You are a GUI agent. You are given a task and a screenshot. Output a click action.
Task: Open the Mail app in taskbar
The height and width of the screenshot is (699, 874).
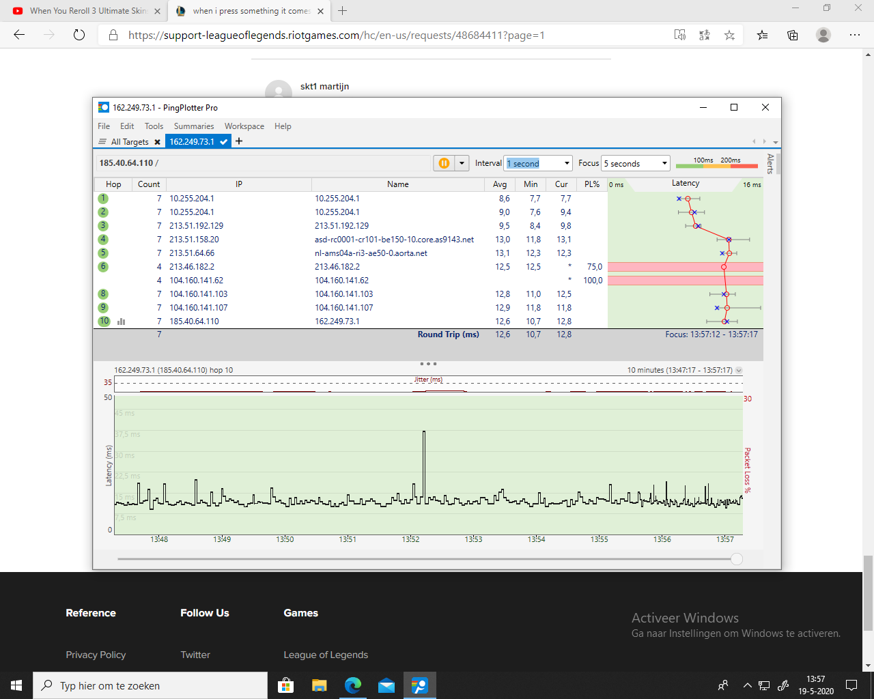click(386, 685)
